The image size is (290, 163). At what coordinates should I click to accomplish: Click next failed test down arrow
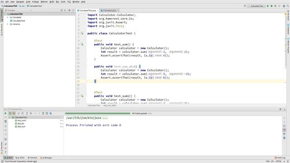(39, 113)
